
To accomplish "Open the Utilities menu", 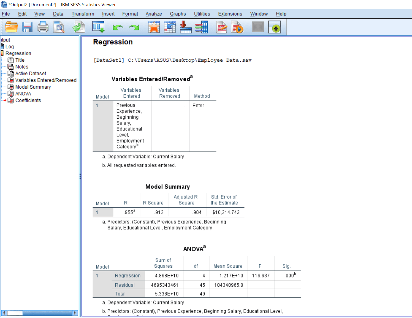I will tap(202, 14).
